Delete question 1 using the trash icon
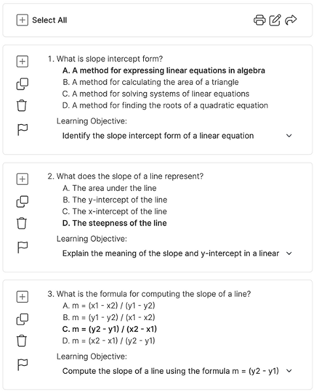319x392 pixels. (22, 105)
